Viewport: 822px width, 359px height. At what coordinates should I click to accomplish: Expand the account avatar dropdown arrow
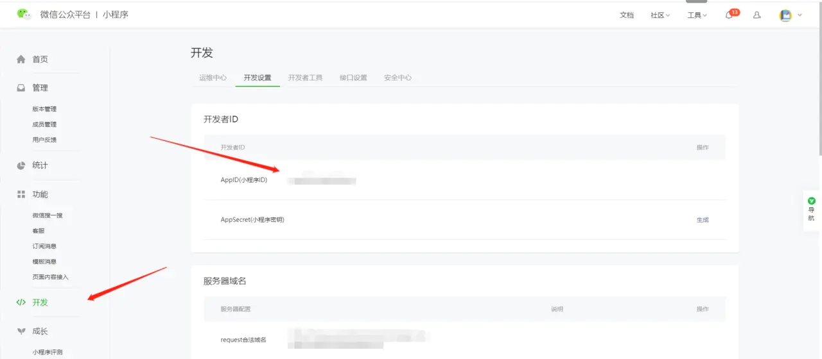click(x=800, y=15)
